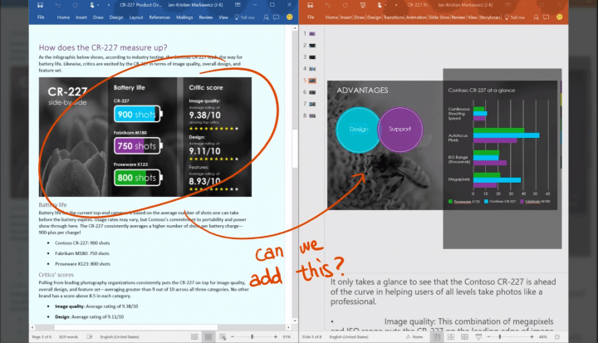Open spelling proofing icon in Word status bar
Viewport: 598px width, 343px height.
(x=90, y=337)
